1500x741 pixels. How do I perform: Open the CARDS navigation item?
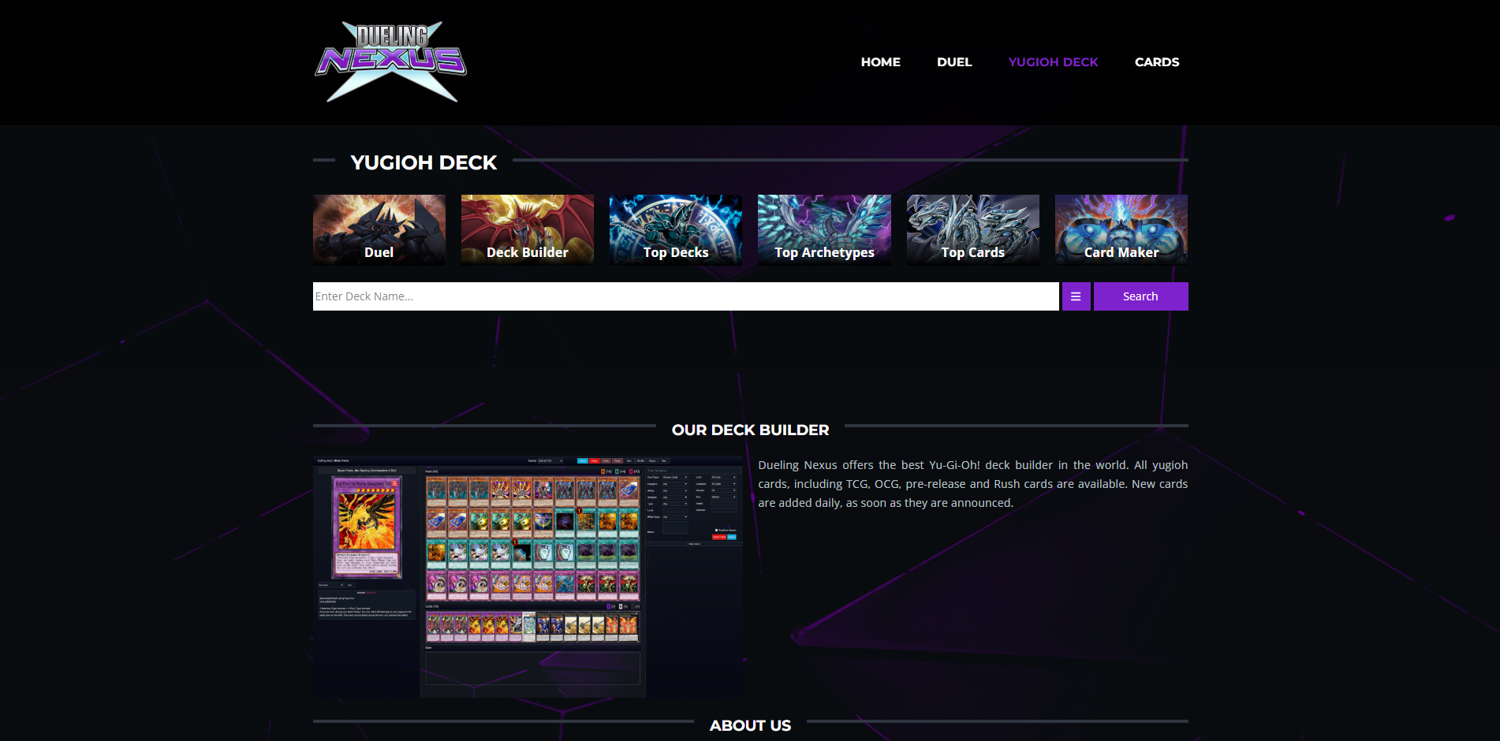pos(1157,61)
